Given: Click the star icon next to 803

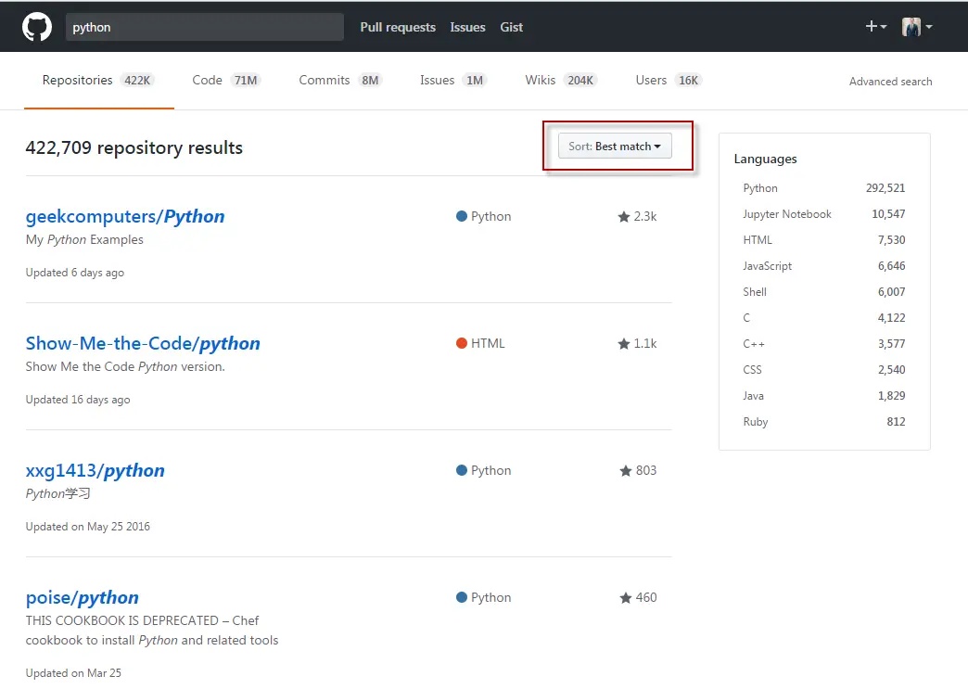Looking at the screenshot, I should pyautogui.click(x=625, y=471).
